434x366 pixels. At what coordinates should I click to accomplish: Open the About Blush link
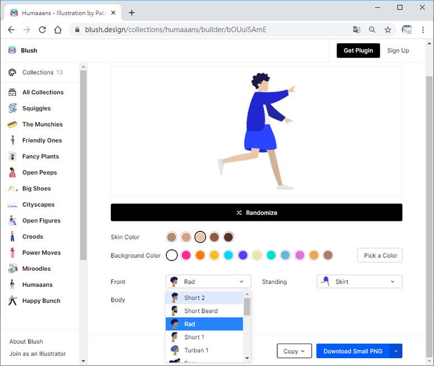[26, 341]
